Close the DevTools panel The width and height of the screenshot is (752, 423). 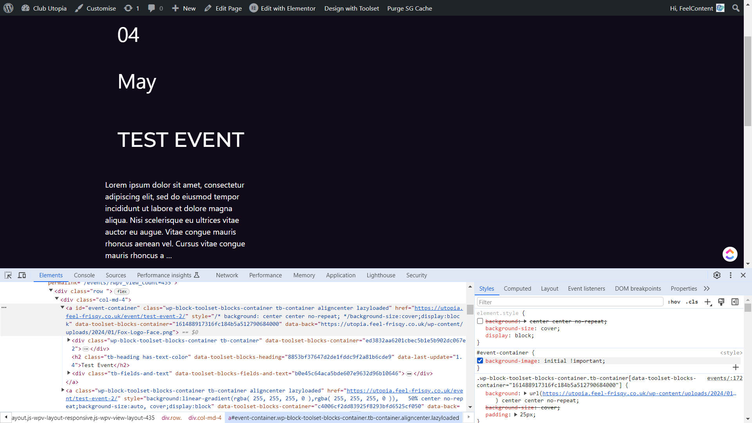[743, 275]
